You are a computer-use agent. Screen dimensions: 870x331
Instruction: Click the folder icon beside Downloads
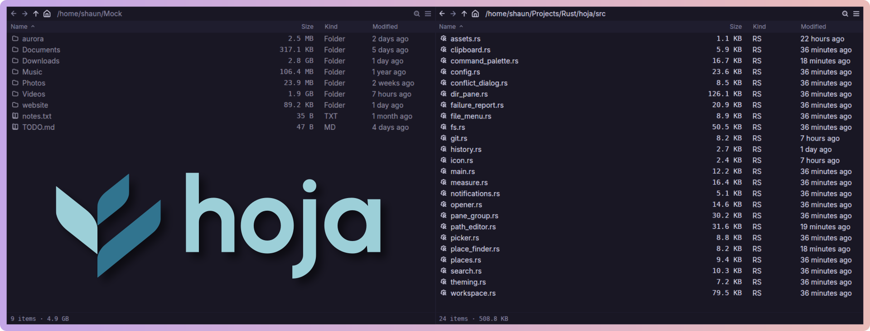[15, 61]
